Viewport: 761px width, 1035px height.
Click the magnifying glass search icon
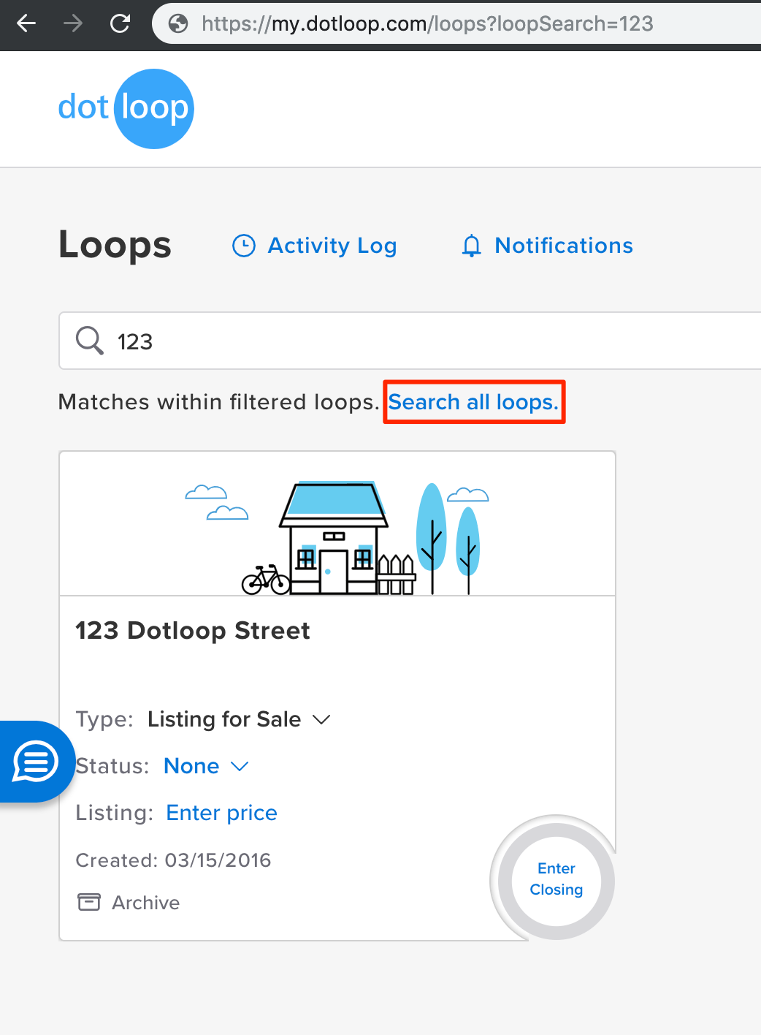[90, 341]
